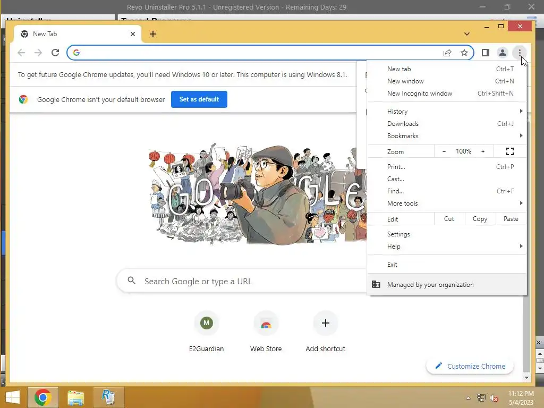Open a new tab with plus button

[152, 34]
